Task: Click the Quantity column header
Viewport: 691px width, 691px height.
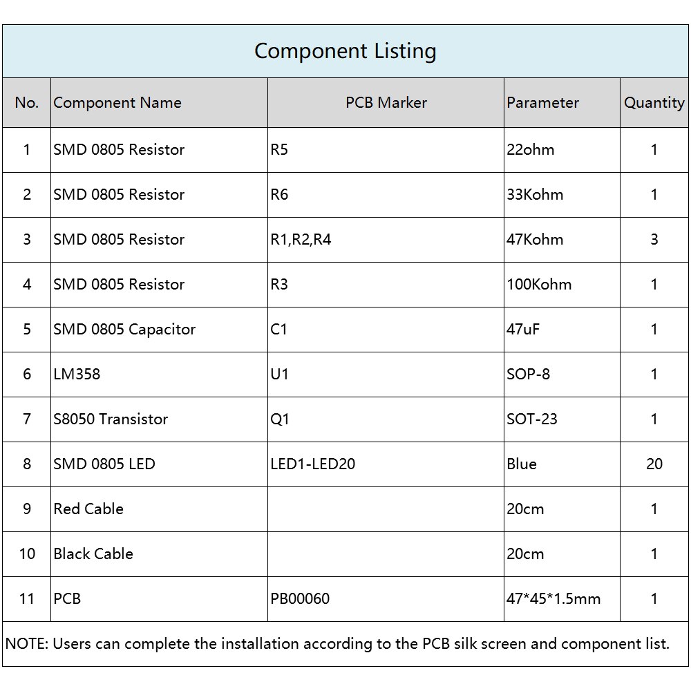Action: pos(654,103)
